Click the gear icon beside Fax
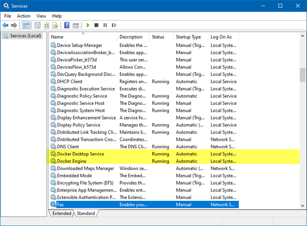Viewport: 307px width, 226px height. click(53, 204)
